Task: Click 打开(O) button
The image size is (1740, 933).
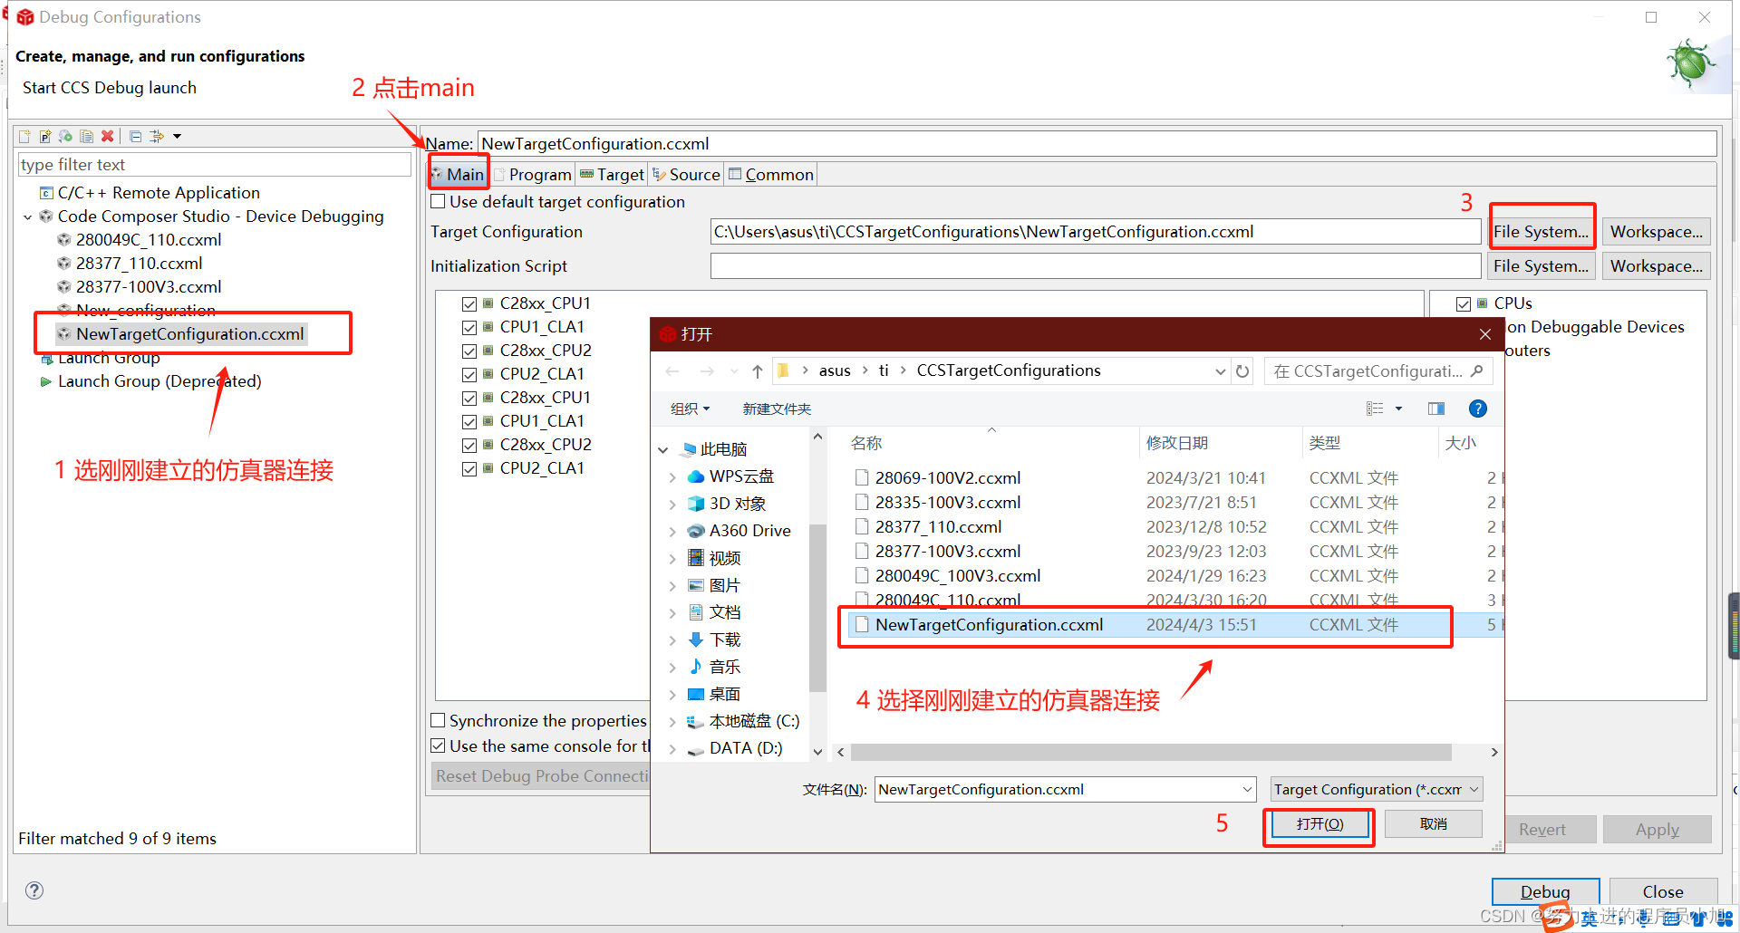Action: pos(1319,824)
